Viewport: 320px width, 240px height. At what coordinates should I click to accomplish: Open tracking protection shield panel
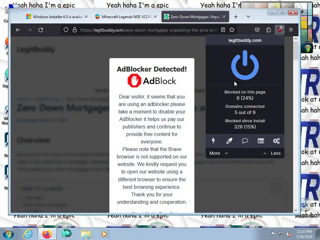[x=66, y=30]
